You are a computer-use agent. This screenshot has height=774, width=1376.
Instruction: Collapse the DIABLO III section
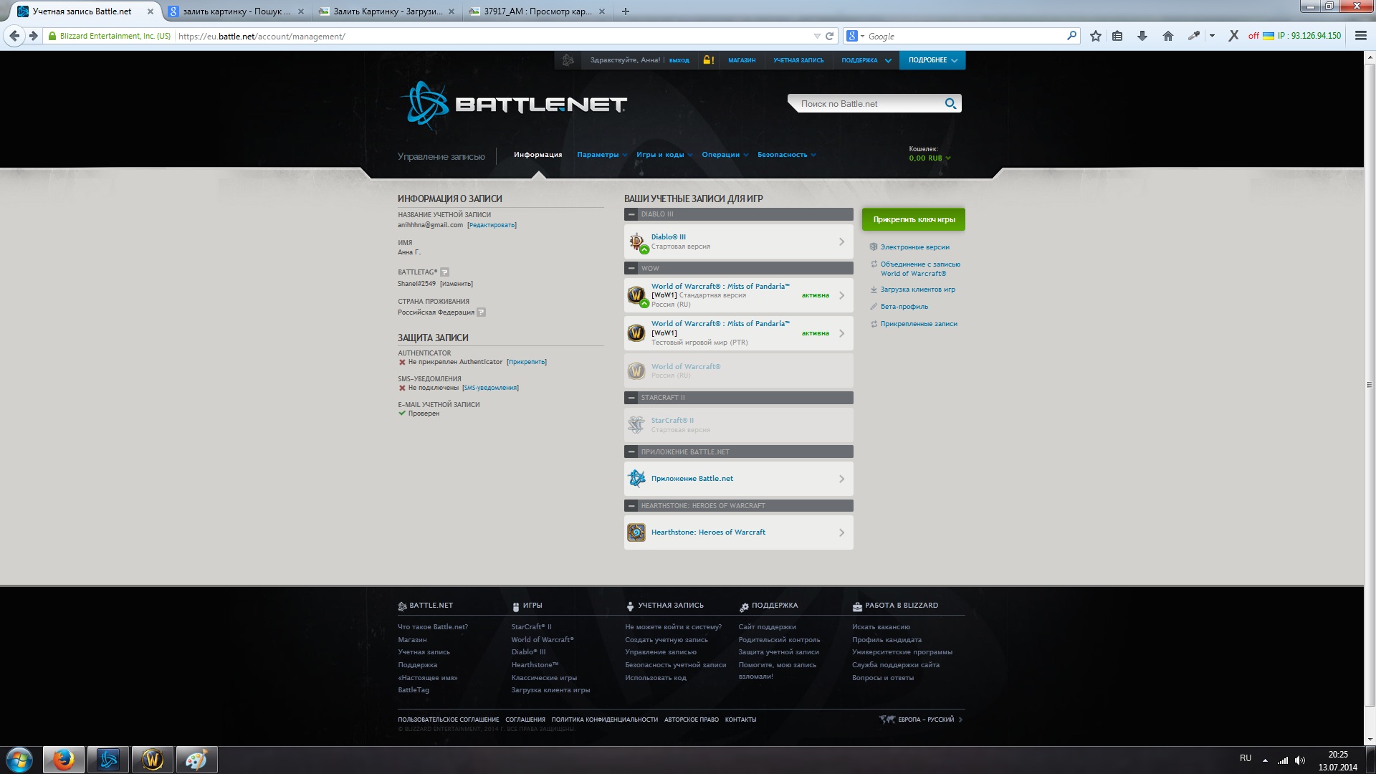point(631,214)
